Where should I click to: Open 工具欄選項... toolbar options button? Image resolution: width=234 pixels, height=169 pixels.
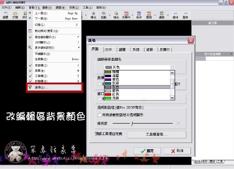157,134
